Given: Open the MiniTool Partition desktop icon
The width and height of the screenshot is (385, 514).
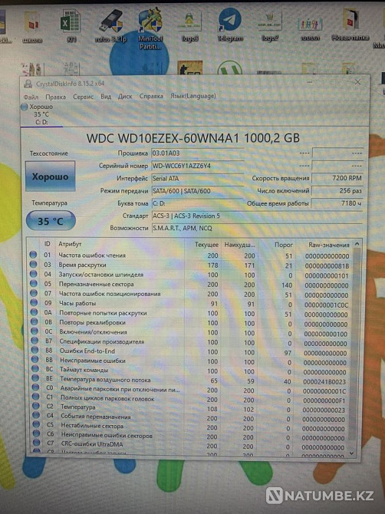Looking at the screenshot, I should [x=150, y=29].
